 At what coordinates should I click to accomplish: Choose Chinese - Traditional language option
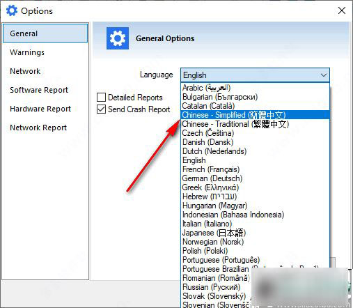point(255,124)
